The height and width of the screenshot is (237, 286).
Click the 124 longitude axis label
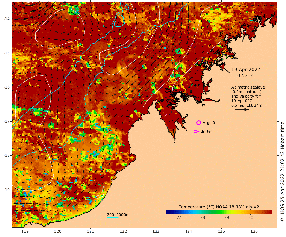pos(189,231)
